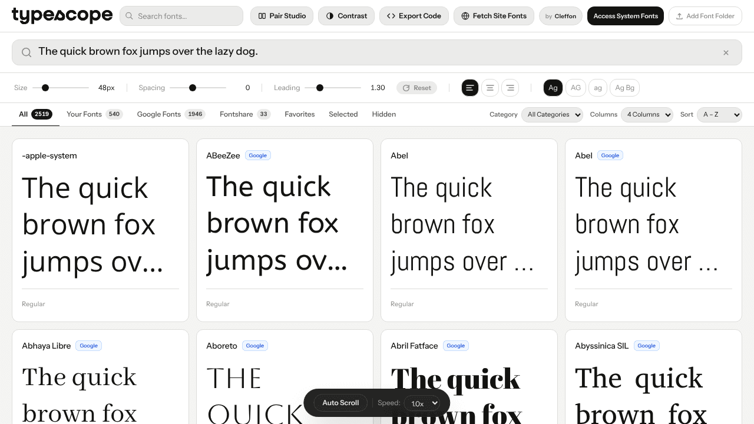754x424 pixels.
Task: Click the magnifier icon in preview text bar
Action: click(27, 52)
